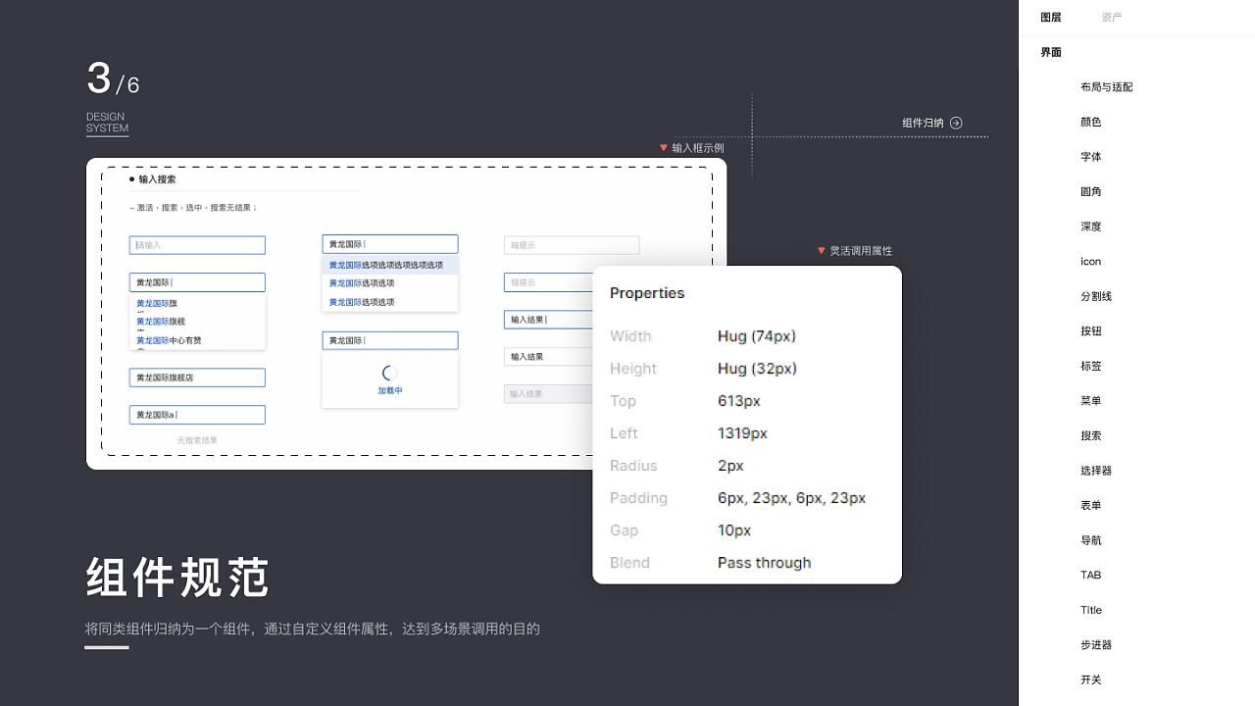Click the blue-outlined 暗提示 input
1255x706 pixels.
tap(549, 282)
